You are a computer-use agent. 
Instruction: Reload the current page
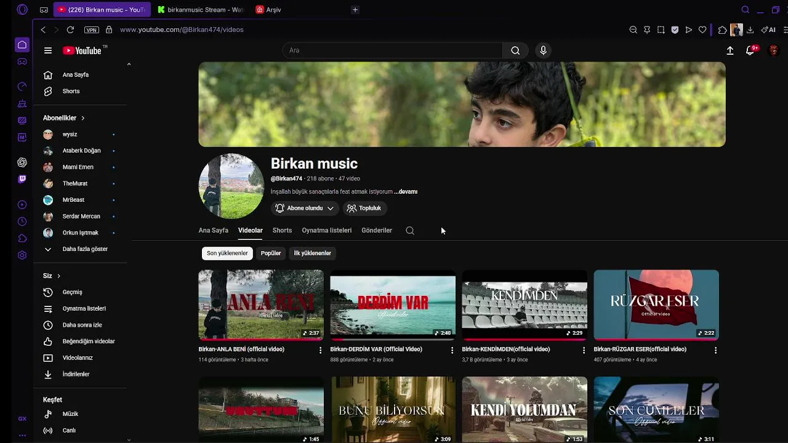[70, 30]
